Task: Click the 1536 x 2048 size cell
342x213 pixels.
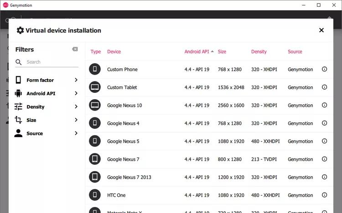Action: (231, 87)
